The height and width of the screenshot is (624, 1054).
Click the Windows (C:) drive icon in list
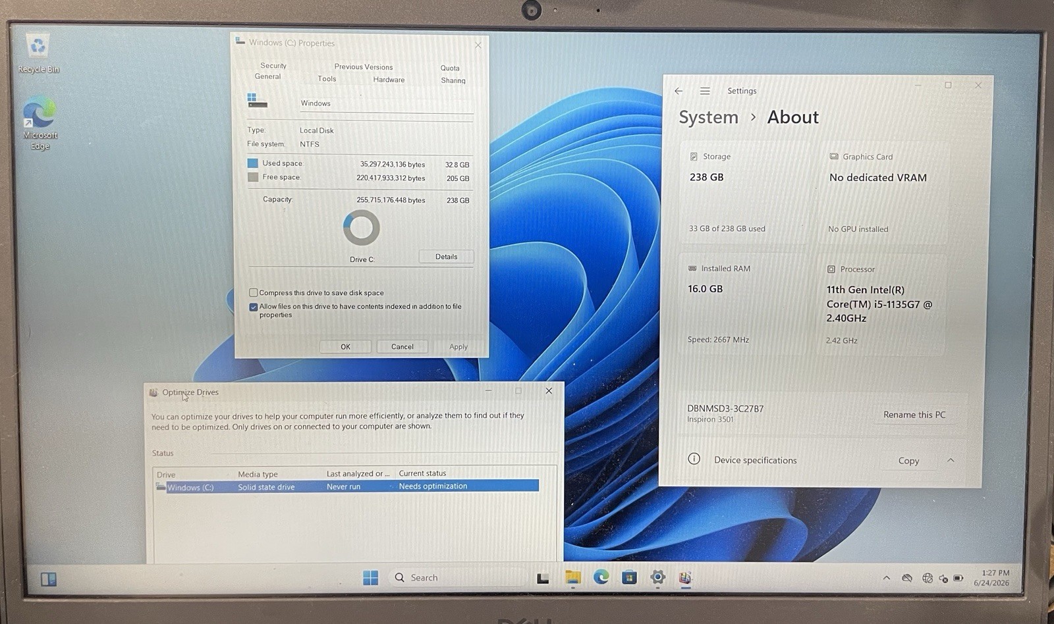(x=161, y=486)
